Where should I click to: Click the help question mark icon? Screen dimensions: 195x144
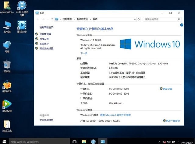click(x=182, y=25)
